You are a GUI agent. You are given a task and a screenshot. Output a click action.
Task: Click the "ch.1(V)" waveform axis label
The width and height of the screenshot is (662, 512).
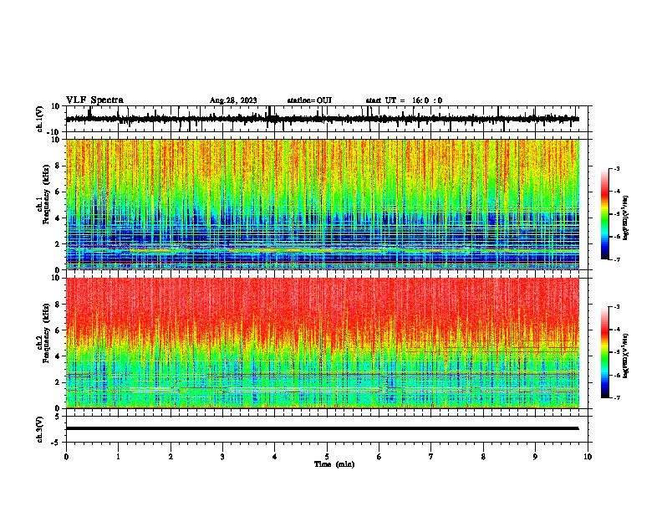40,119
